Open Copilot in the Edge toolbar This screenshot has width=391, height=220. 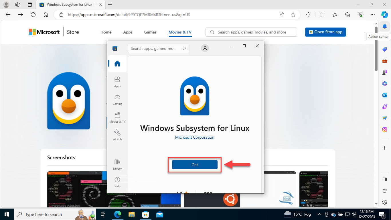coord(384,15)
